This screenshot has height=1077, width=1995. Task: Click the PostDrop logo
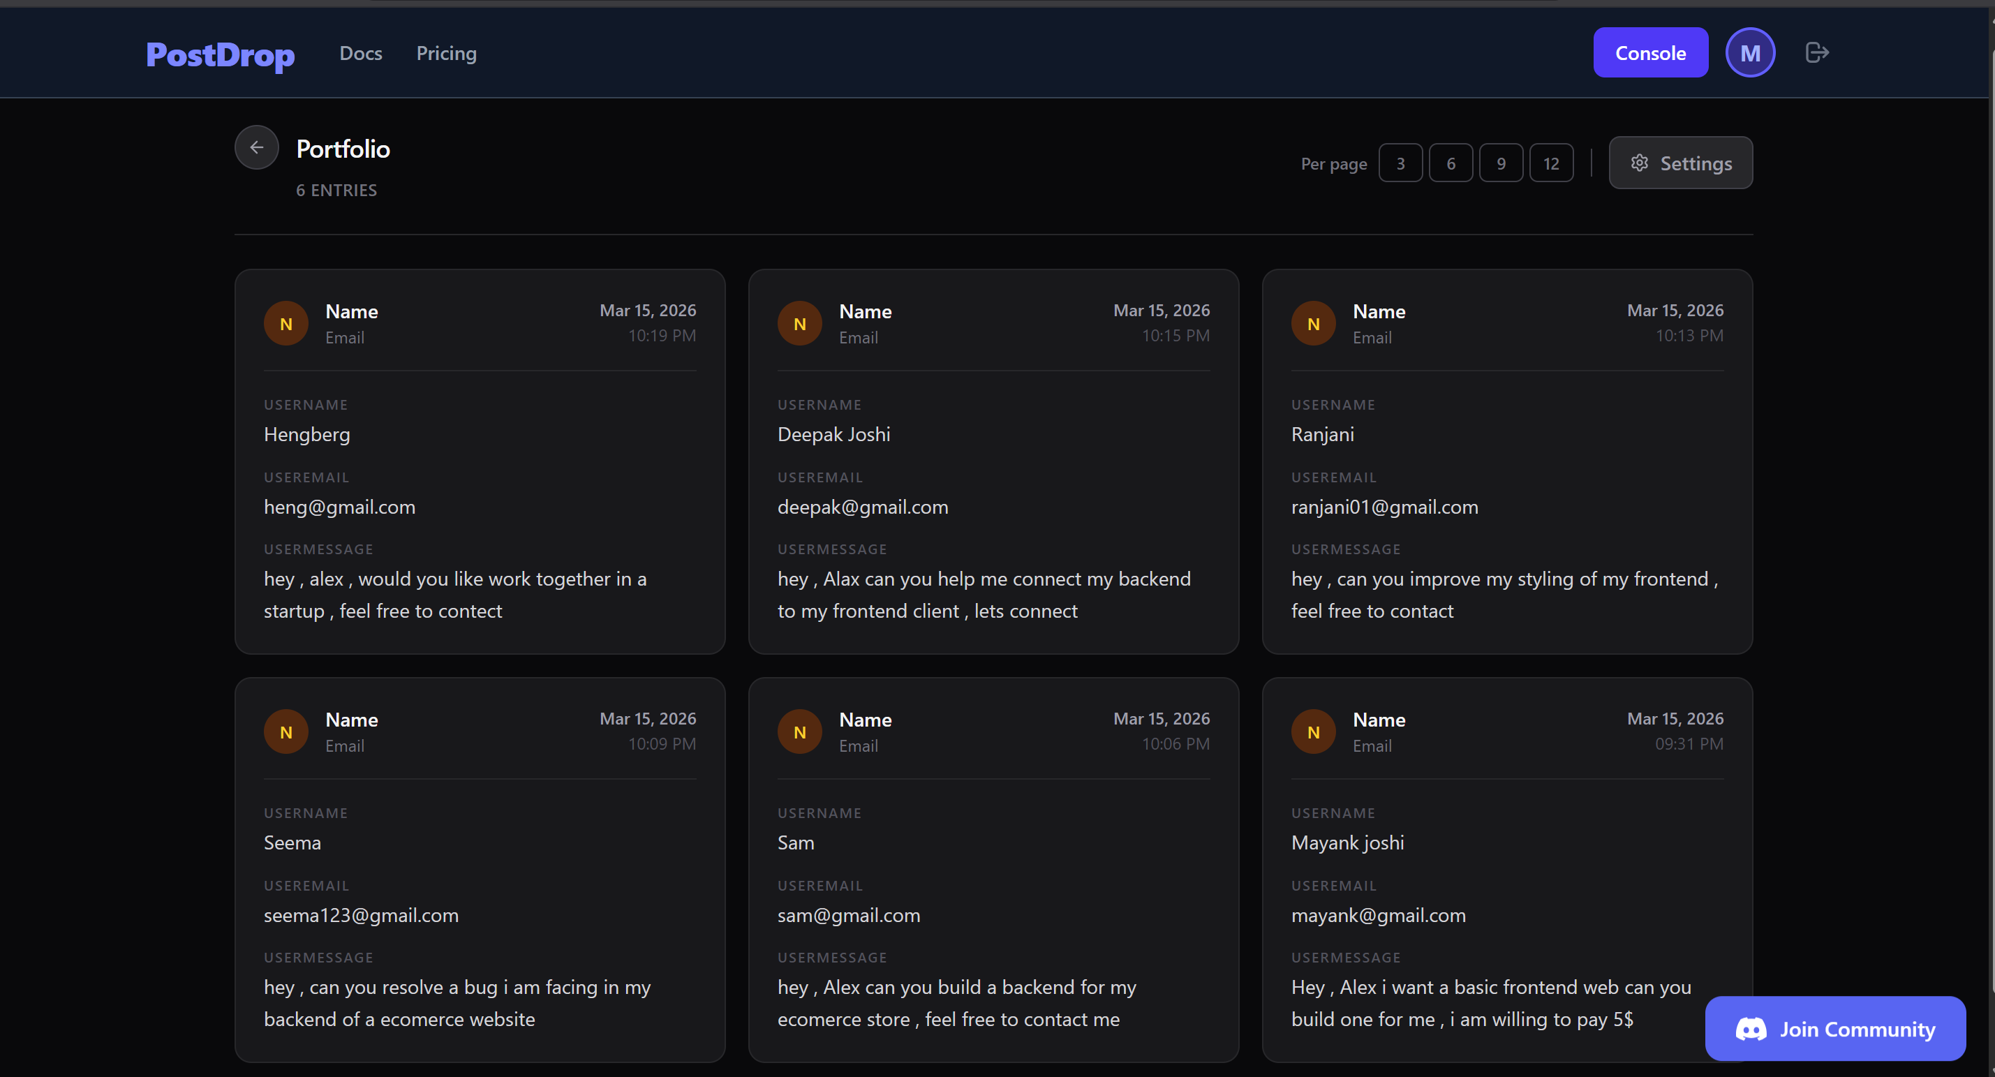[220, 54]
